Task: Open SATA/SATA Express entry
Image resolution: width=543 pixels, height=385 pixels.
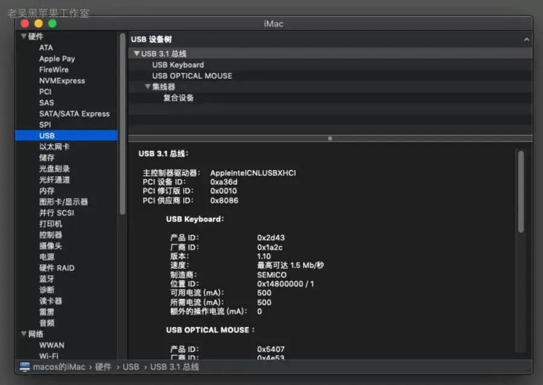Action: click(74, 114)
